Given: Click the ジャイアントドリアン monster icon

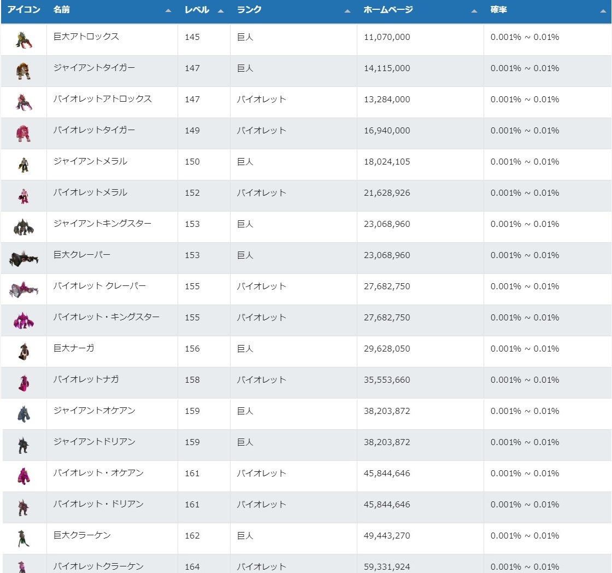Looking at the screenshot, I should 23,446.
